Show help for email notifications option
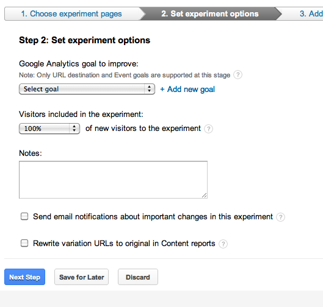Screen dimensions: 323x307 tap(280, 217)
